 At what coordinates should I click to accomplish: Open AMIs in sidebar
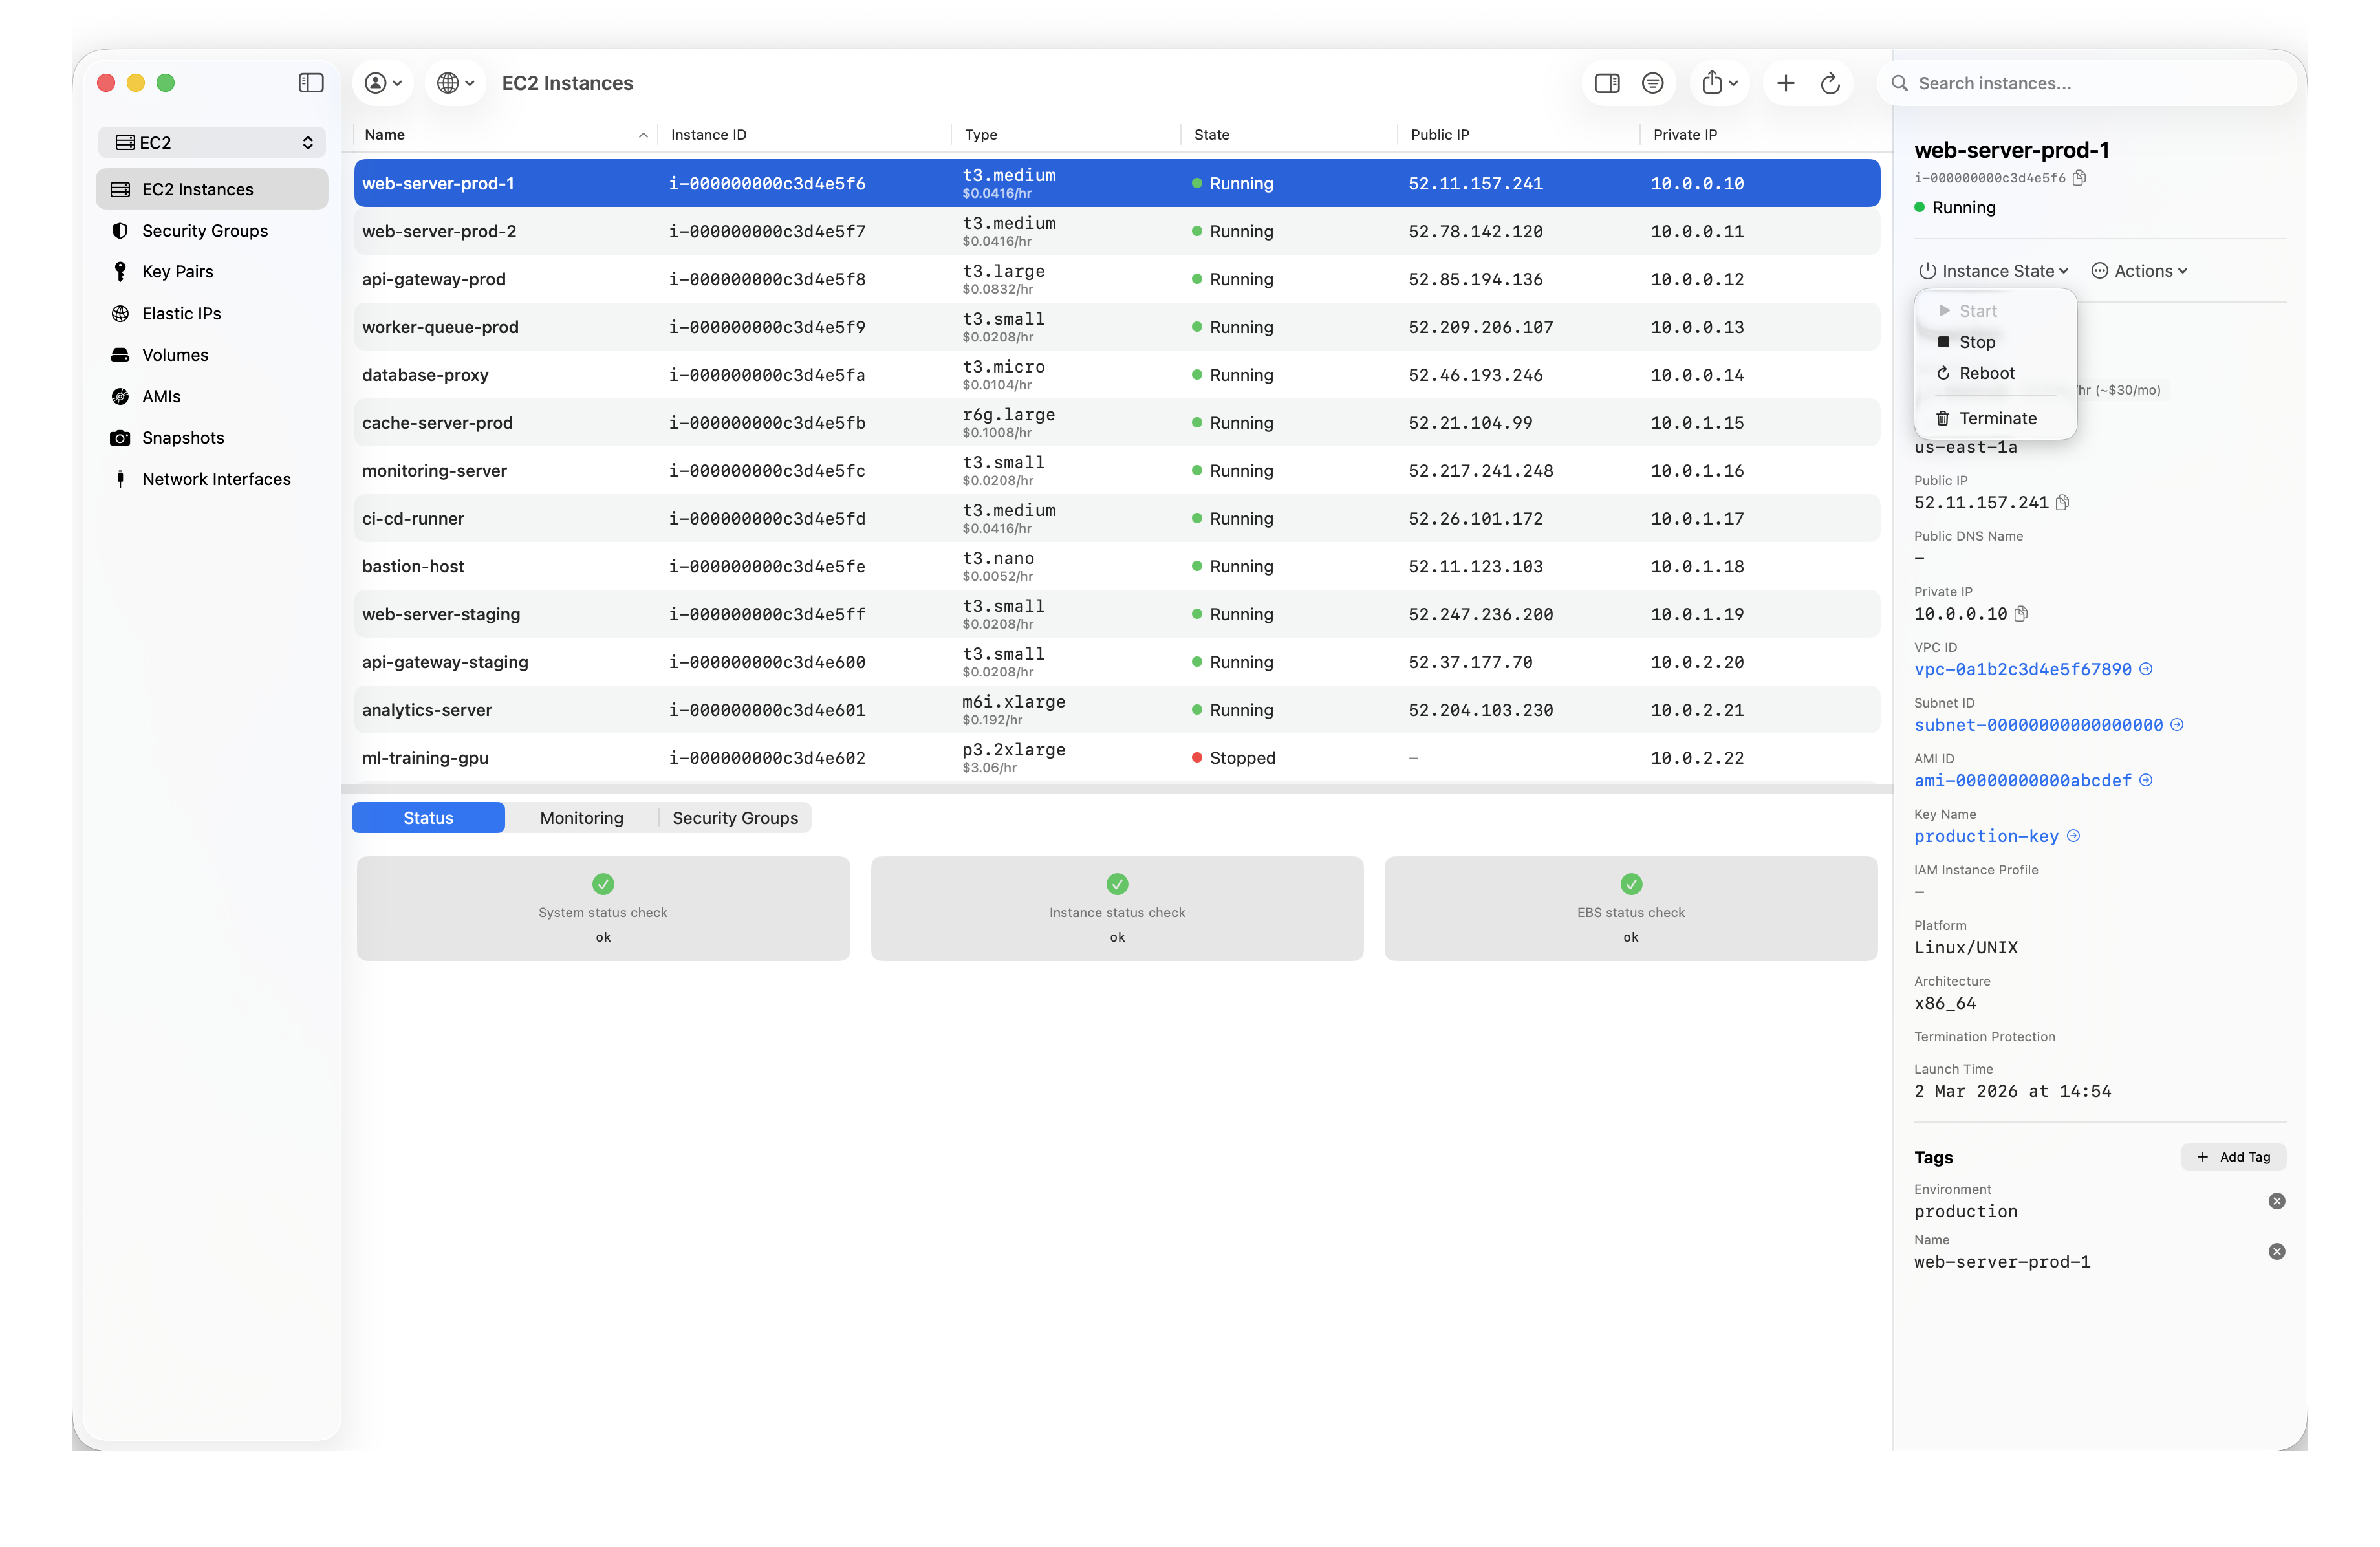coord(212,397)
